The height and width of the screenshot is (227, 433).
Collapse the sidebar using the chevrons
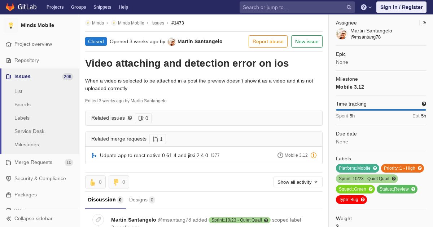pos(9,219)
